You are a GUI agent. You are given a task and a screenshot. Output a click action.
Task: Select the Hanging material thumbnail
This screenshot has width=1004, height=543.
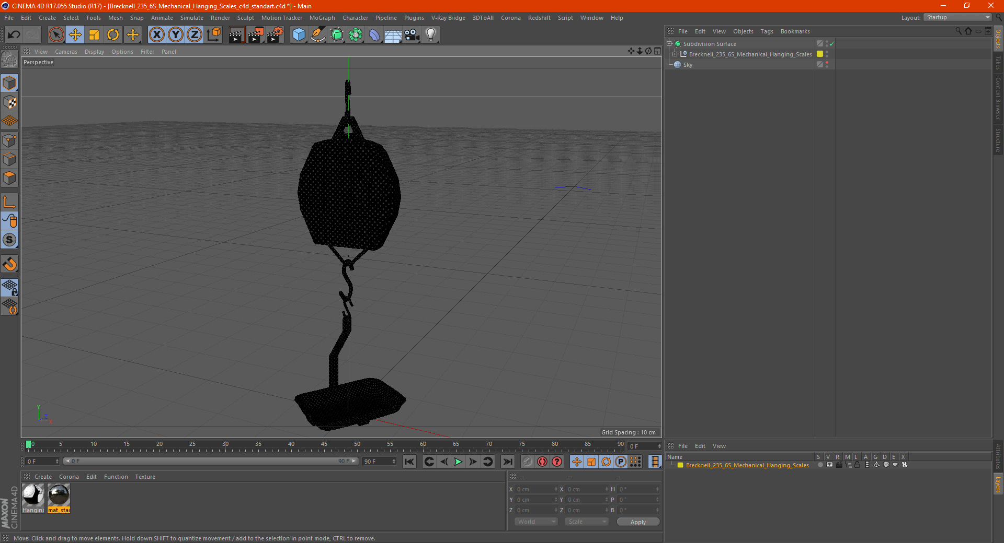(x=33, y=498)
